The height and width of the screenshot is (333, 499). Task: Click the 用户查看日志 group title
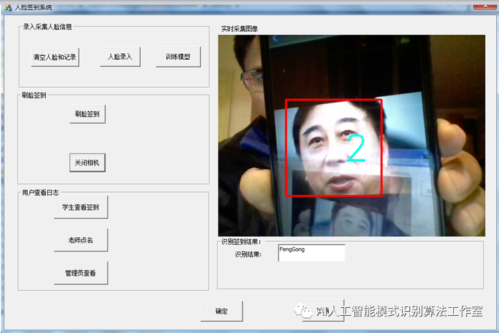coord(41,193)
